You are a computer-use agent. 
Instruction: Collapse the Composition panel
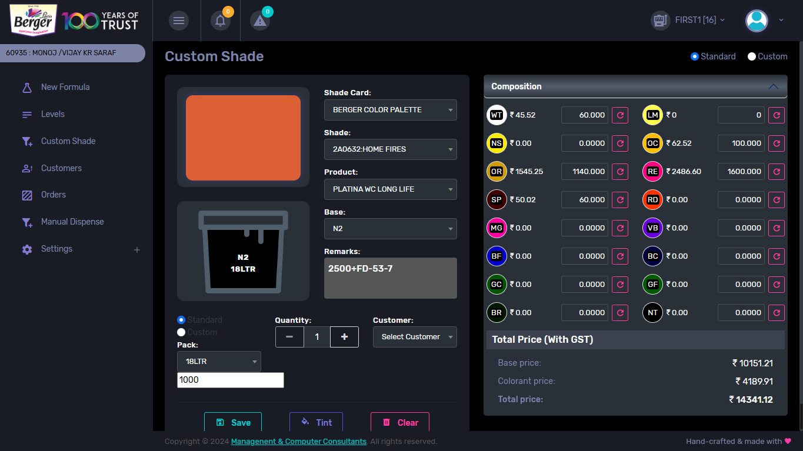[774, 86]
